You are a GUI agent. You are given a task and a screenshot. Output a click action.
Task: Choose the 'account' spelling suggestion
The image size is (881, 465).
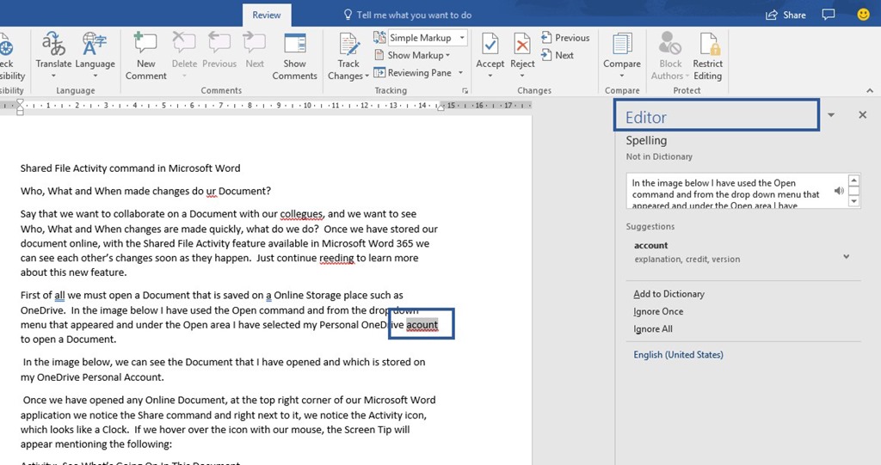tap(650, 246)
